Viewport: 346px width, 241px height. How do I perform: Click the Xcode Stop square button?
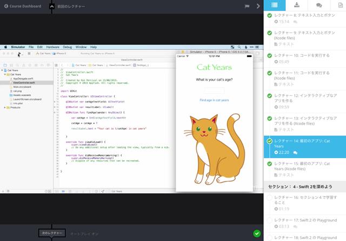pyautogui.click(x=29, y=54)
